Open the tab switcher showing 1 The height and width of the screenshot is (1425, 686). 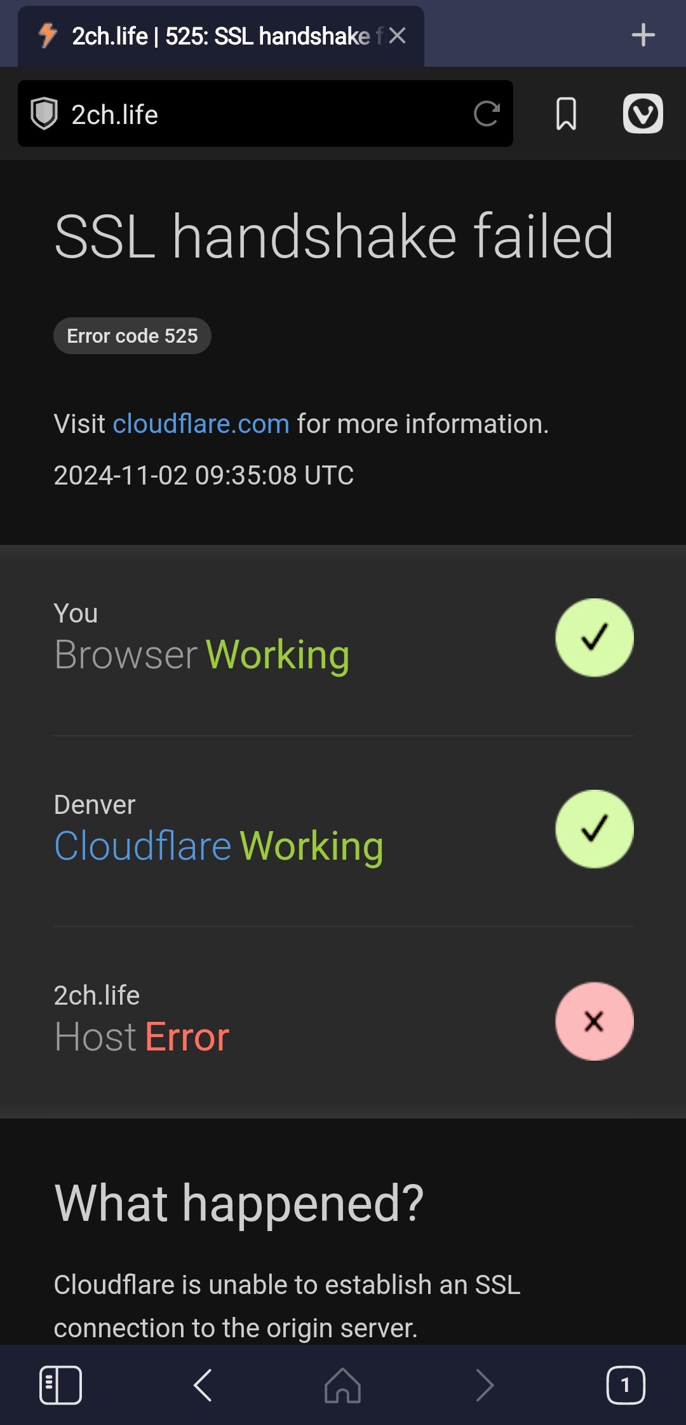pos(626,1385)
